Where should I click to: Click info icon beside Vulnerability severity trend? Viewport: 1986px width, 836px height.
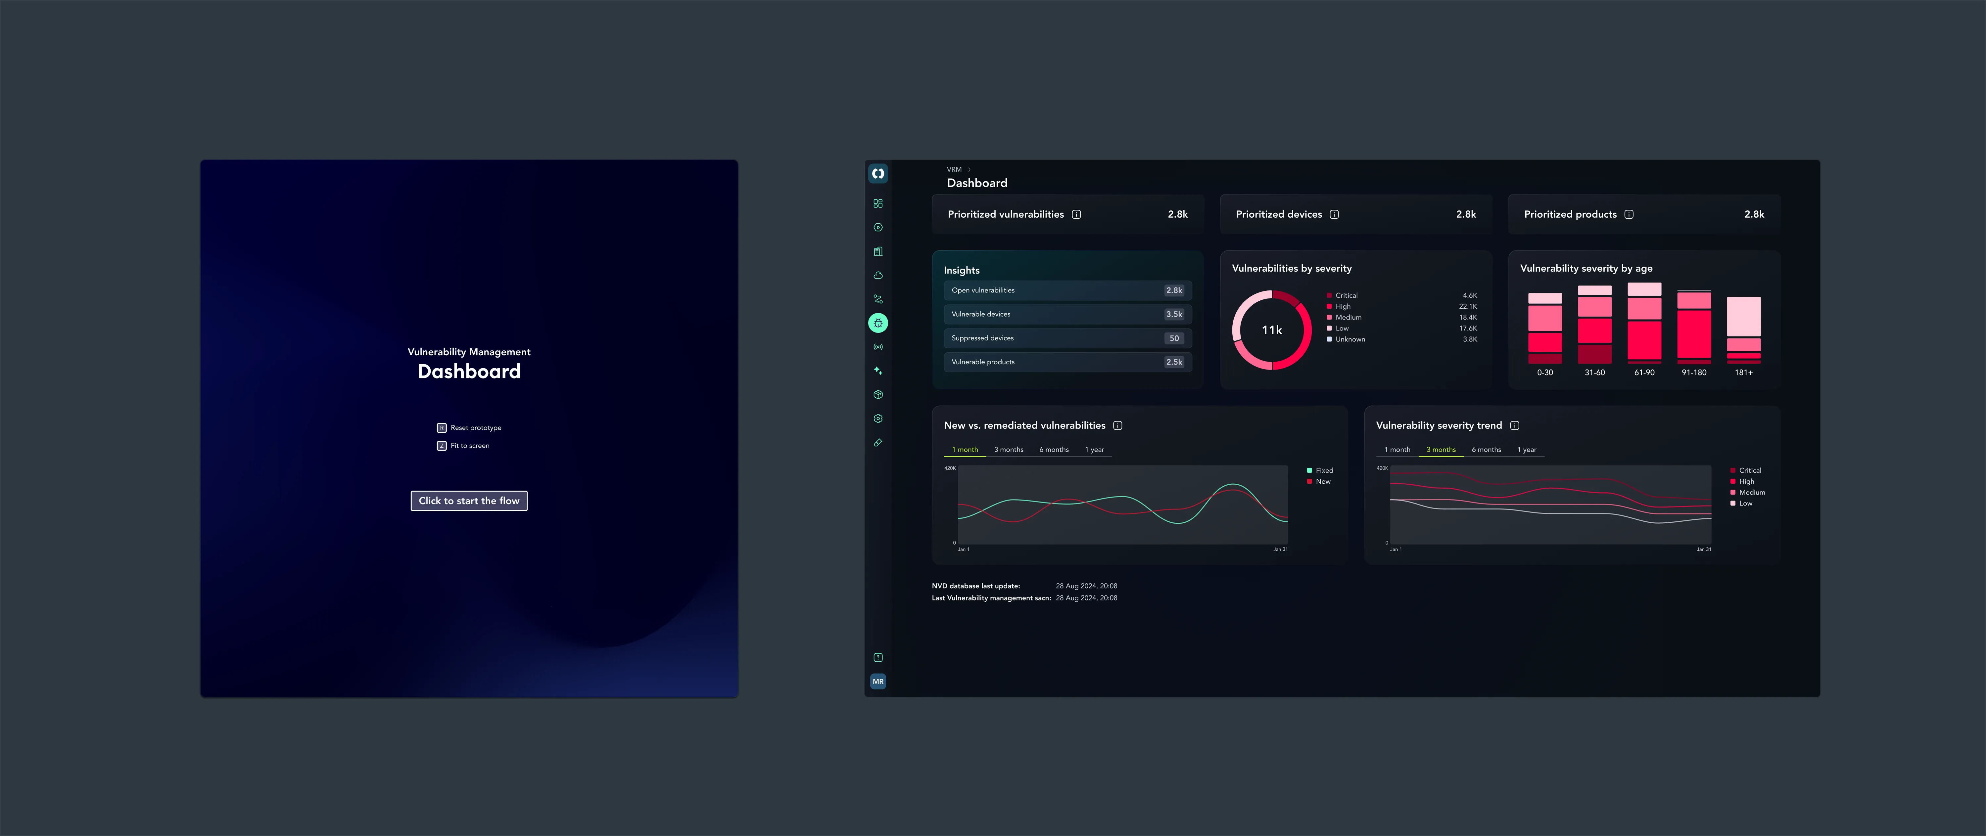[1515, 425]
